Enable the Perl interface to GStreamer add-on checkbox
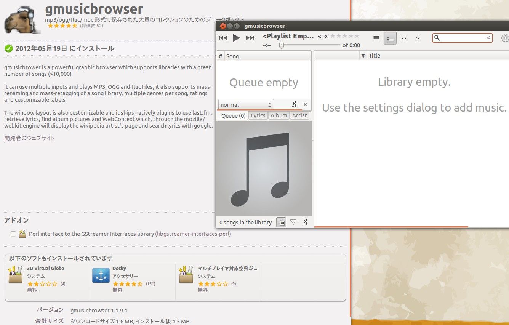509x325 pixels. click(13, 234)
